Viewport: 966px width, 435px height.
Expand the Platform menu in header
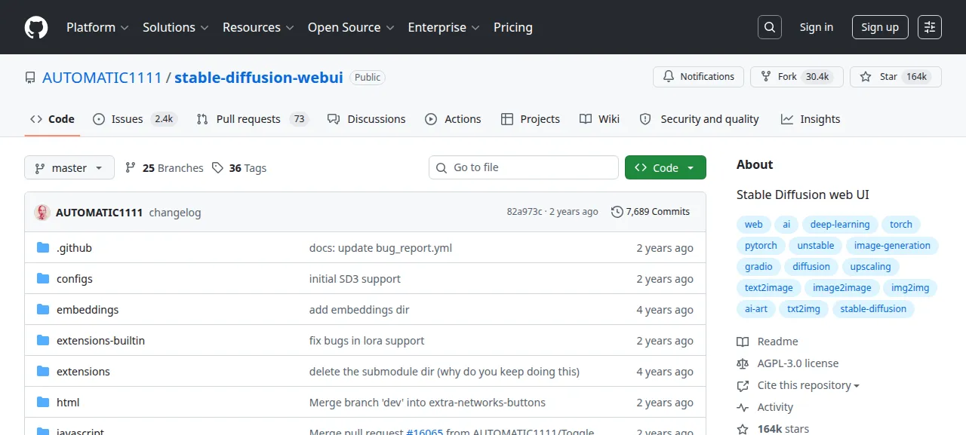click(97, 27)
